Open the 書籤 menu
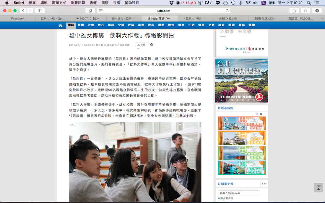The height and width of the screenshot is (203, 325). pos(93,3)
